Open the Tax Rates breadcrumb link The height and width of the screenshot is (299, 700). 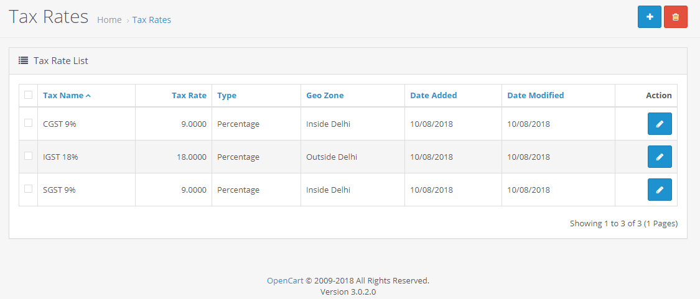pos(152,20)
